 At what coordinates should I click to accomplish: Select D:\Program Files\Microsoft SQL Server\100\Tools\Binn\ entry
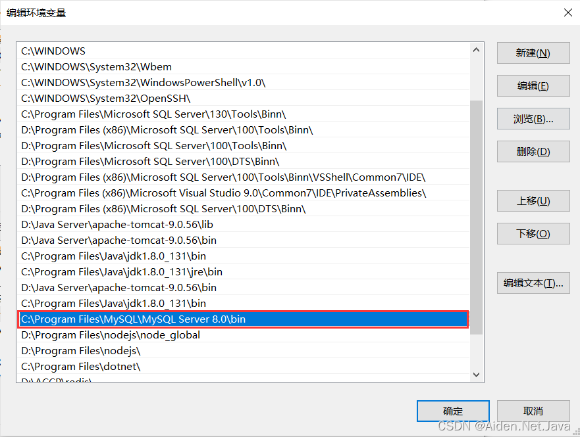coord(243,146)
